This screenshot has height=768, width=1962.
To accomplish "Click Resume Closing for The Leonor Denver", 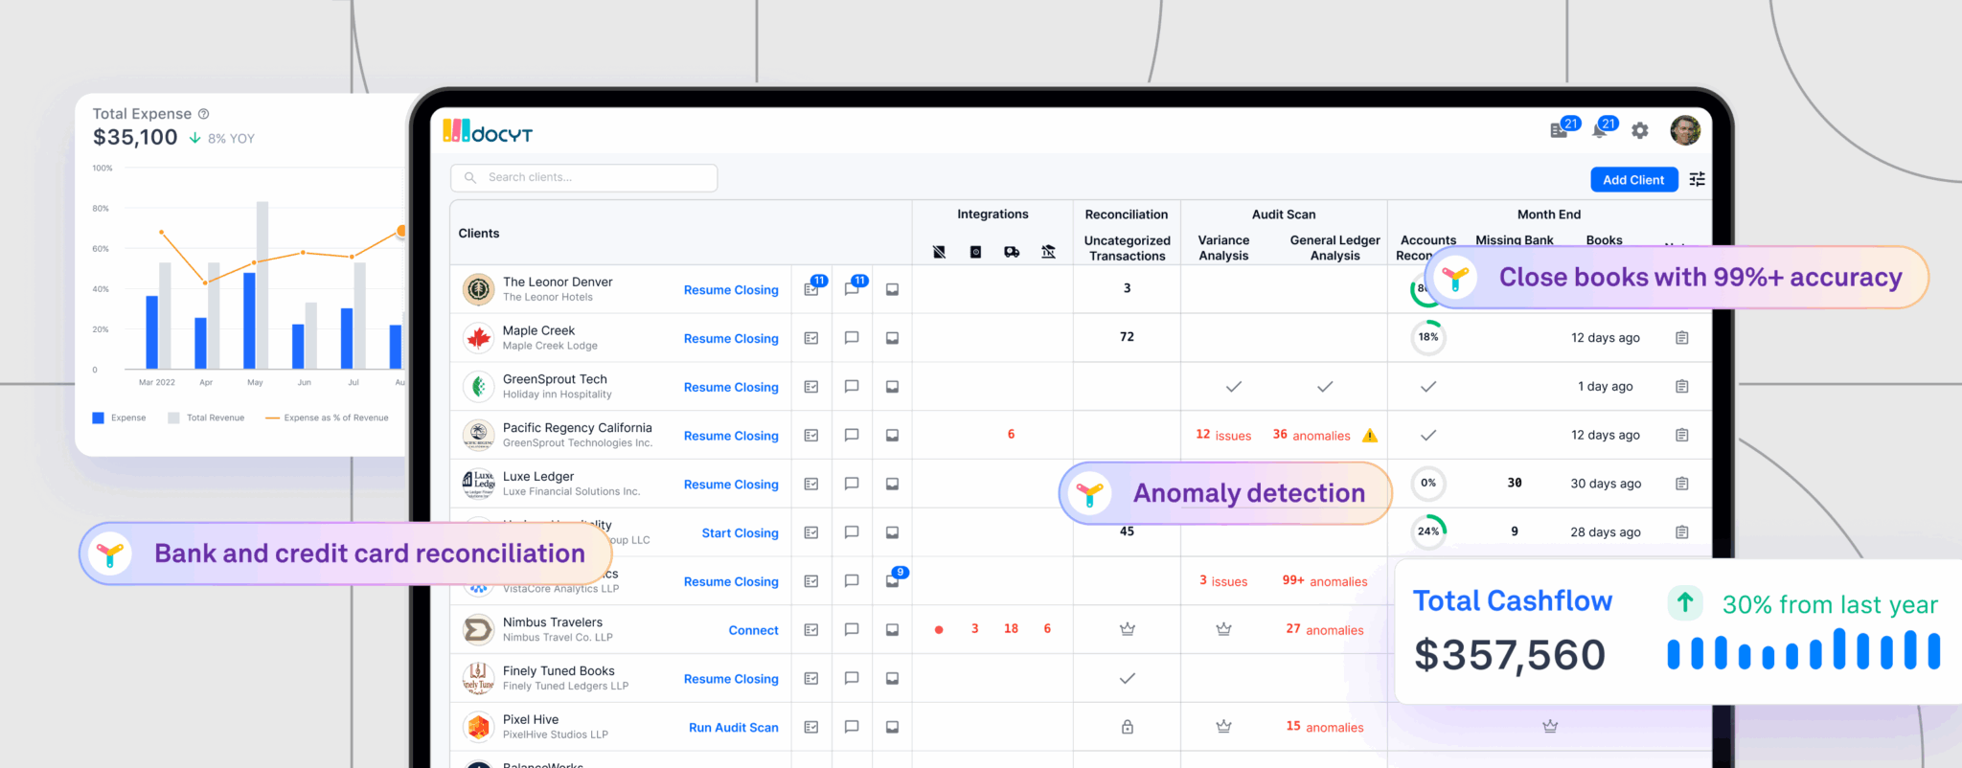I will [731, 290].
